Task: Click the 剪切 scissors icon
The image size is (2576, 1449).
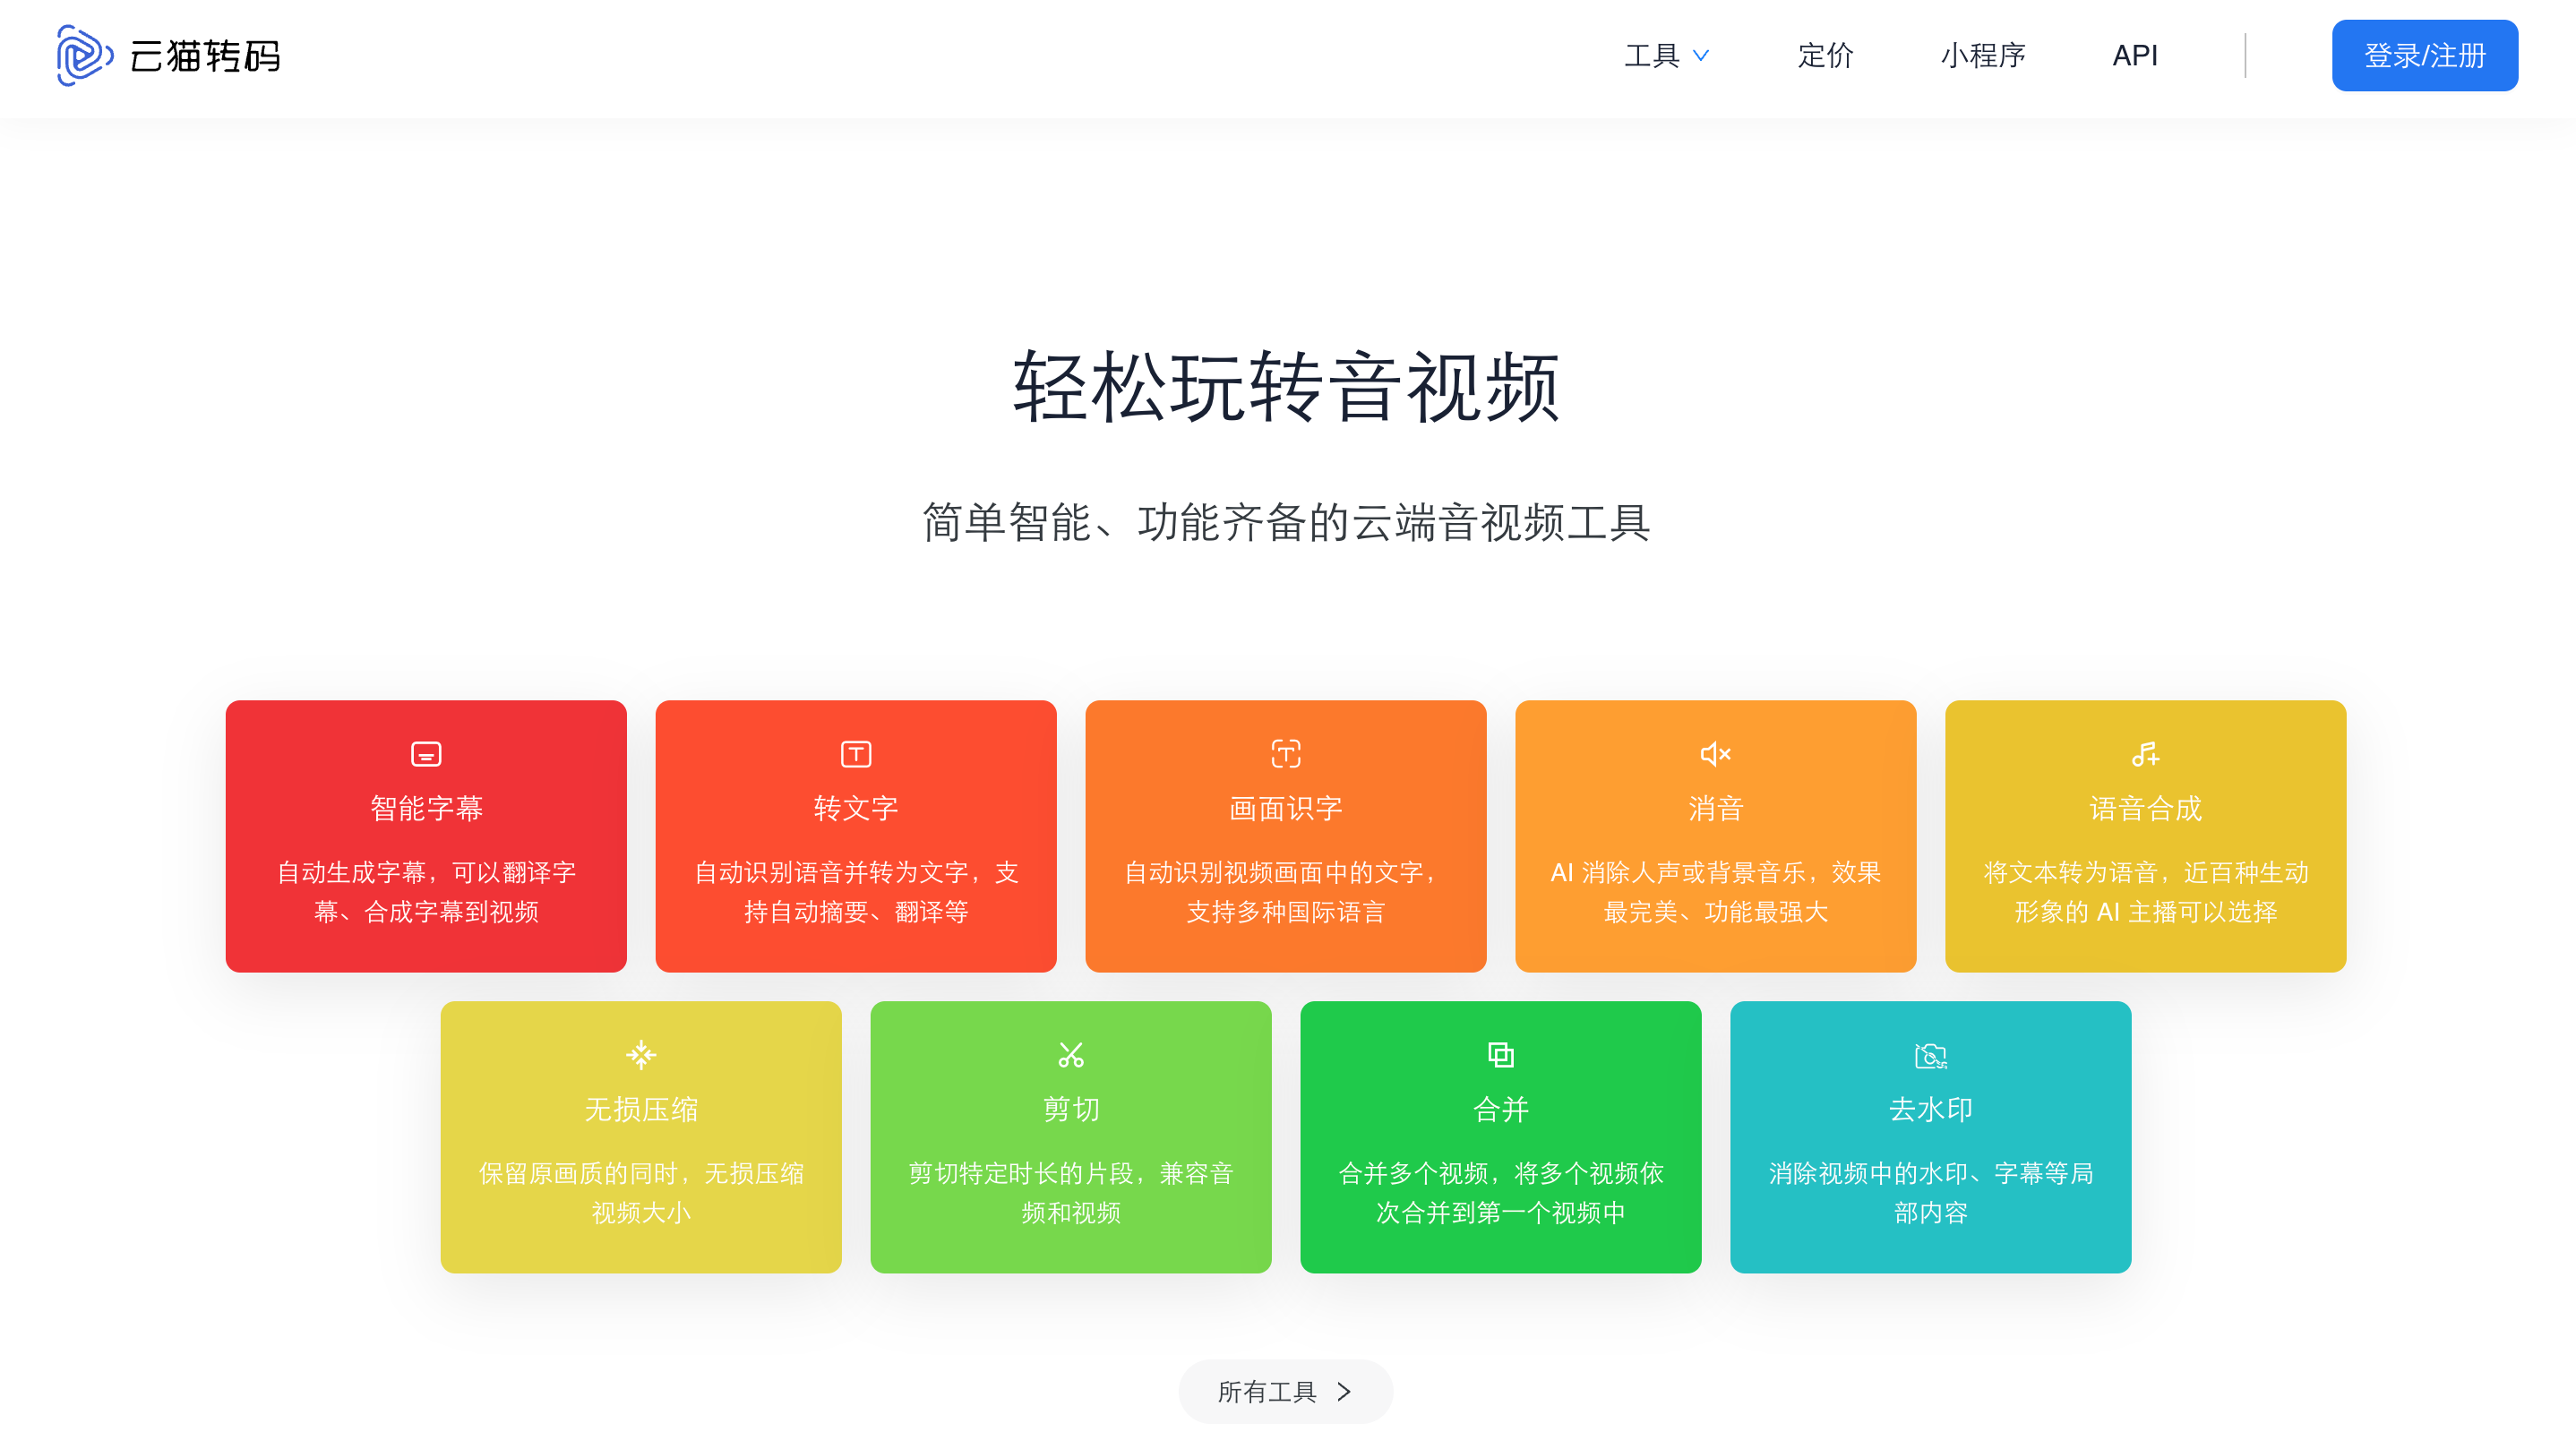Action: 1071,1054
